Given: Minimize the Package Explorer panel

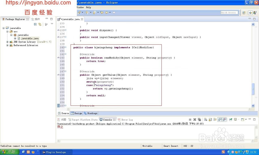Looking at the screenshot, I should [x=47, y=19].
